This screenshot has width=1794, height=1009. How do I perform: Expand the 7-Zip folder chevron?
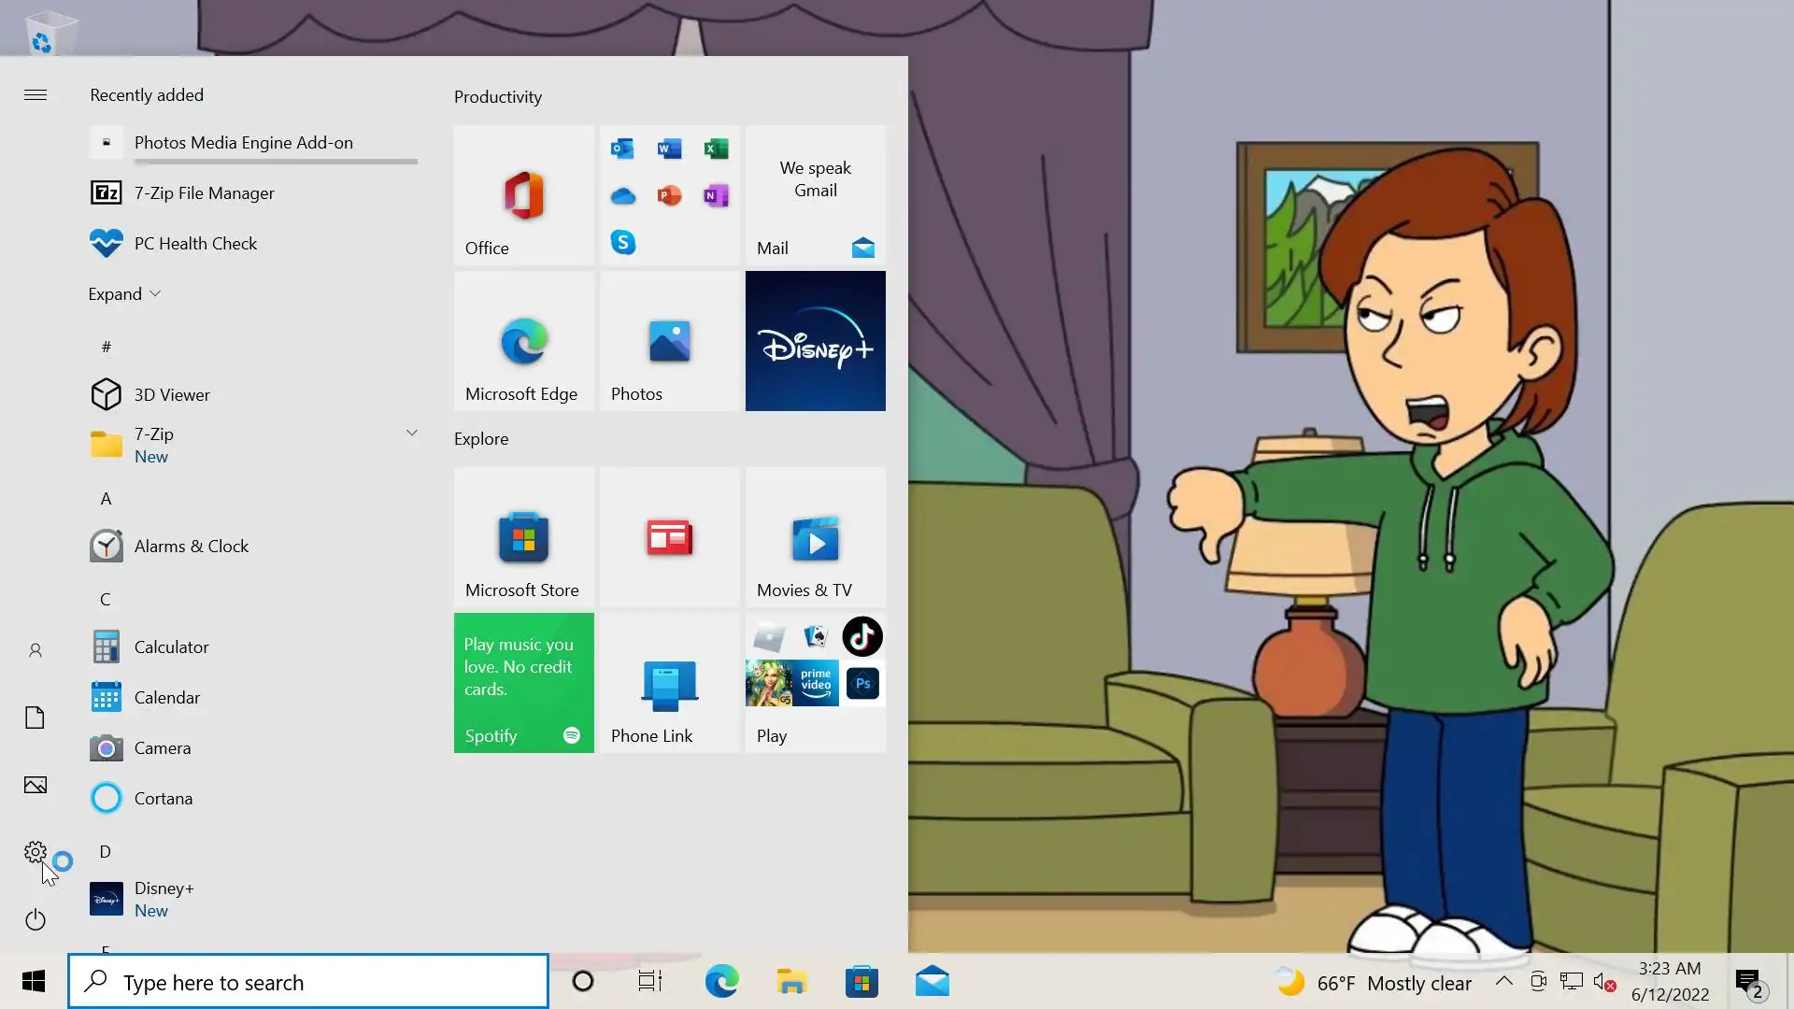[x=411, y=433]
